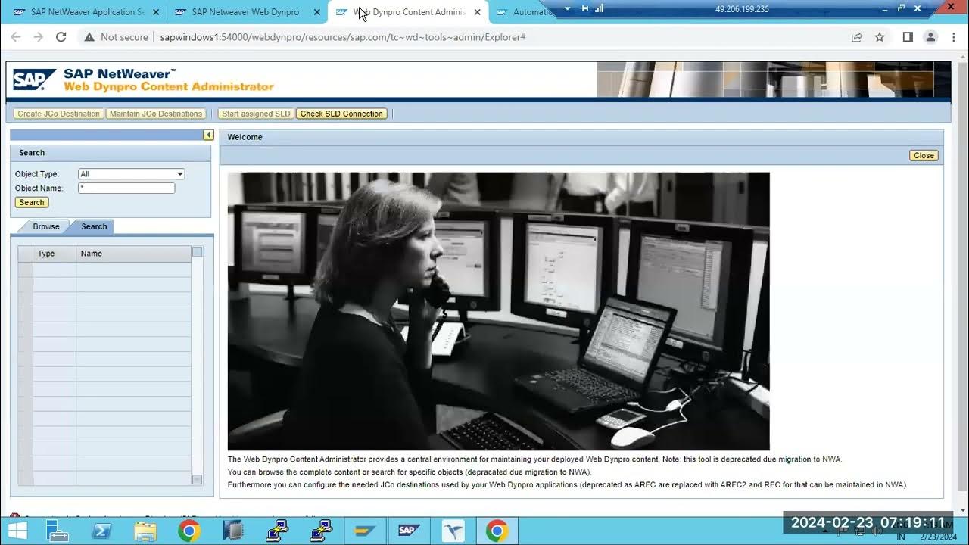Select the Search tab in left panel
969x545 pixels.
(94, 226)
